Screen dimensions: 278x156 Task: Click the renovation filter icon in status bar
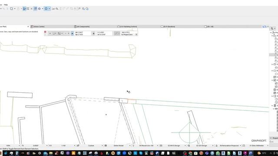[x=216, y=146]
